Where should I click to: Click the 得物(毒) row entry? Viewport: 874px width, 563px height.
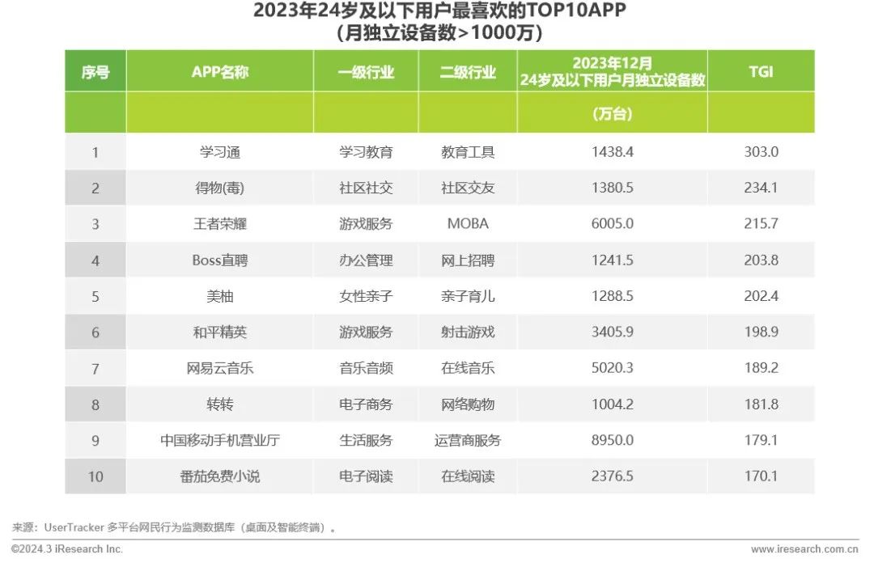click(x=219, y=187)
